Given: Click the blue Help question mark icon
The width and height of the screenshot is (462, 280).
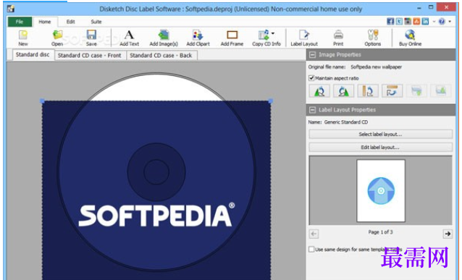Looking at the screenshot, I should tap(442, 21).
